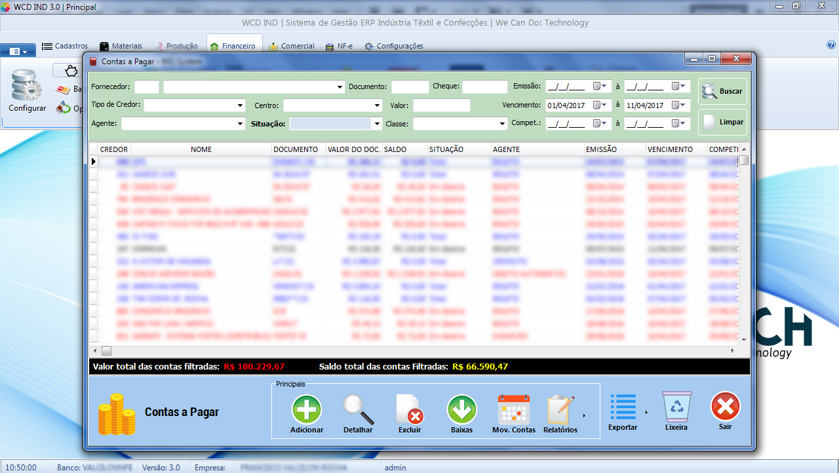839x473 pixels.
Task: Click the Fornecedor code field
Action: pos(147,87)
